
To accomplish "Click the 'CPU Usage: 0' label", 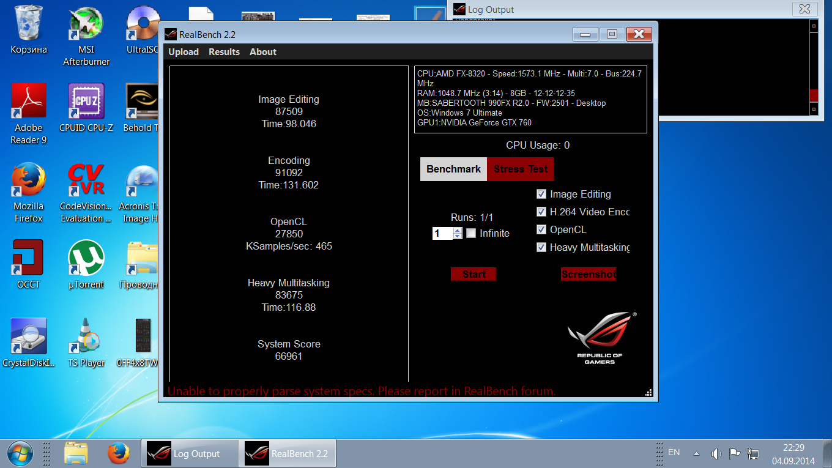I will point(538,145).
